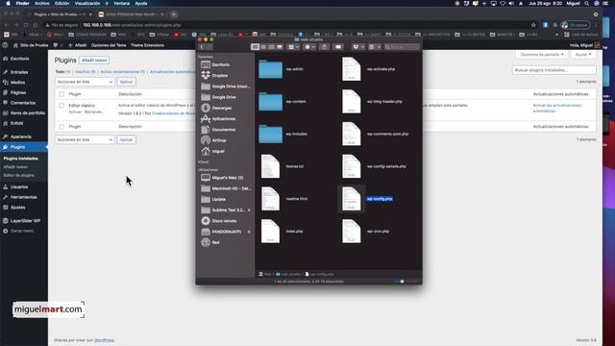This screenshot has height=346, width=615.
Task: Select the wp-comments-post.php file
Action: pyautogui.click(x=352, y=135)
